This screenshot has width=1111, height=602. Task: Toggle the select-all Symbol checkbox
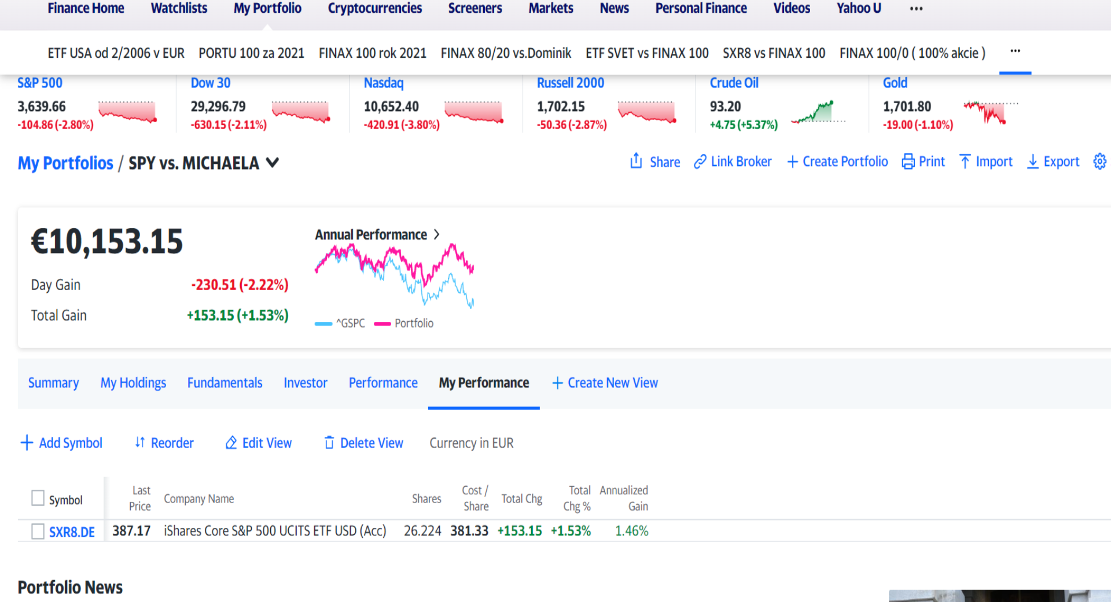(x=38, y=498)
